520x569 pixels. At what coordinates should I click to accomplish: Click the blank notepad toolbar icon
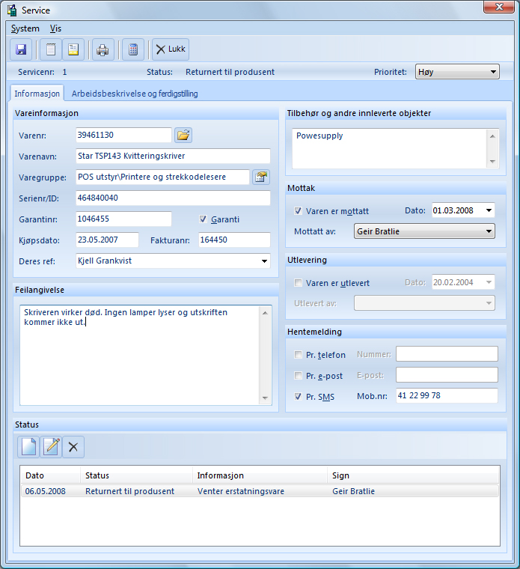pyautogui.click(x=51, y=49)
